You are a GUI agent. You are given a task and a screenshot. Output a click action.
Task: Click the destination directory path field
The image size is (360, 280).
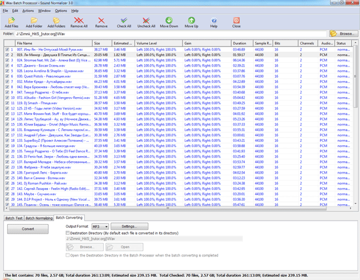(x=154, y=239)
